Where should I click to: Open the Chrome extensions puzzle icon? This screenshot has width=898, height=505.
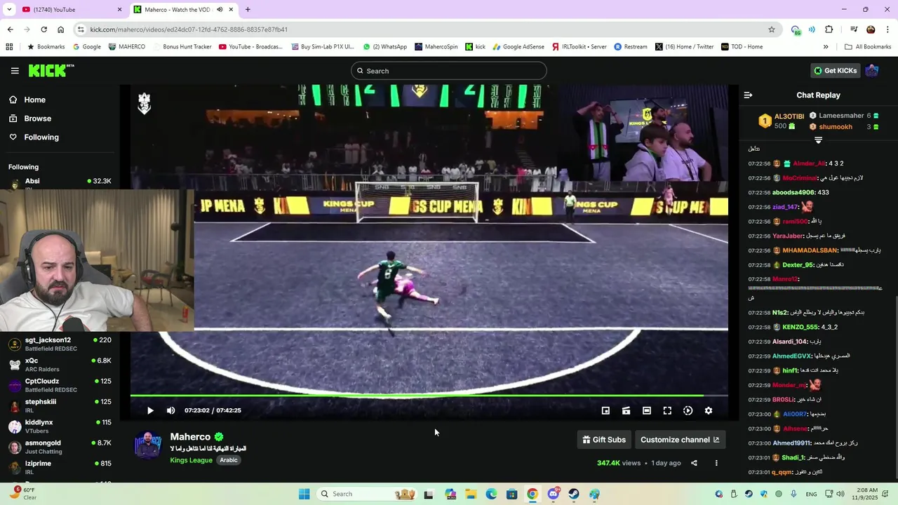829,29
